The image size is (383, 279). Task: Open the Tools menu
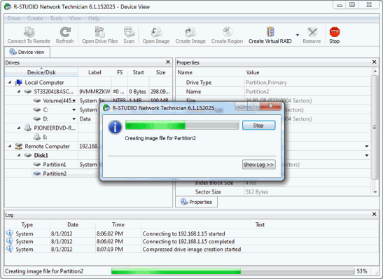(x=56, y=18)
